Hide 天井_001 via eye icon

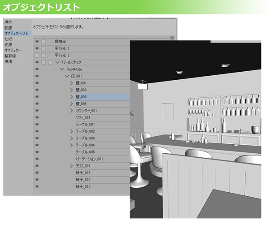click(x=37, y=166)
